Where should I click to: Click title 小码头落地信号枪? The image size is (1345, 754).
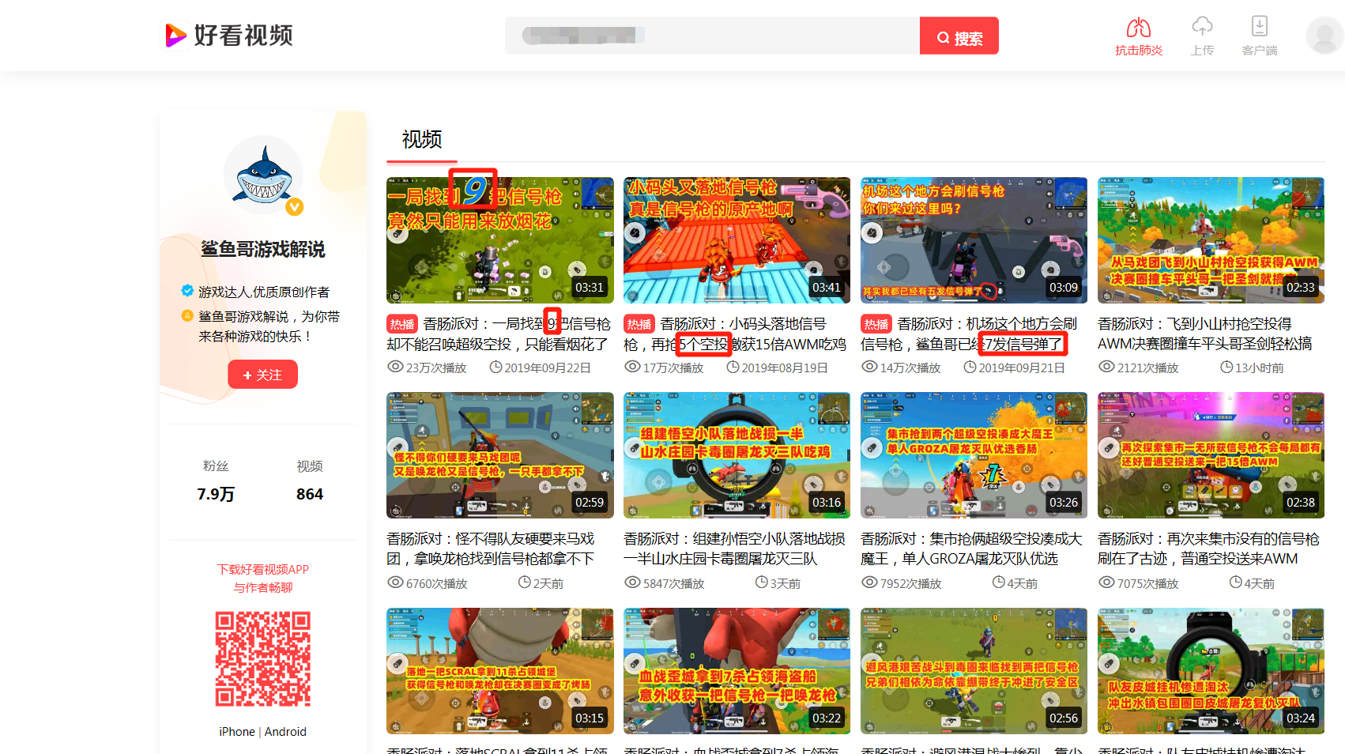tap(736, 334)
